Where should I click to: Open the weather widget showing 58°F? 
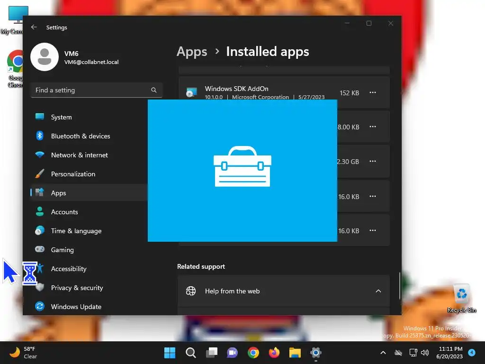click(x=24, y=353)
